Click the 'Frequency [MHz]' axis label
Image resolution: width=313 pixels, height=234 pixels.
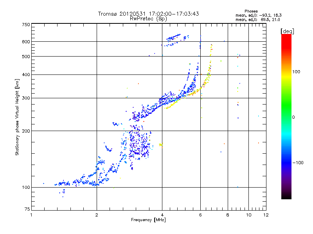[148, 220]
